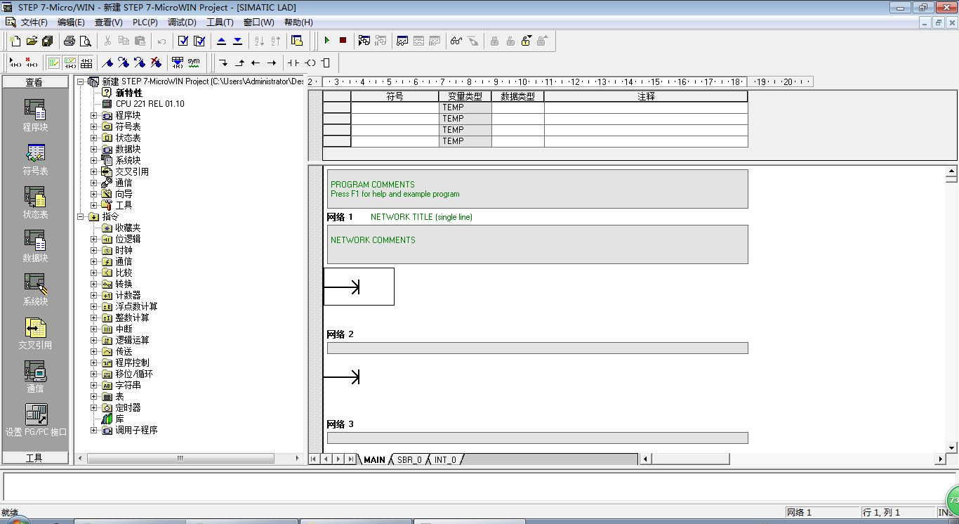Save the project with the diskette icon
Viewport: 959px width, 524px height.
(x=48, y=41)
